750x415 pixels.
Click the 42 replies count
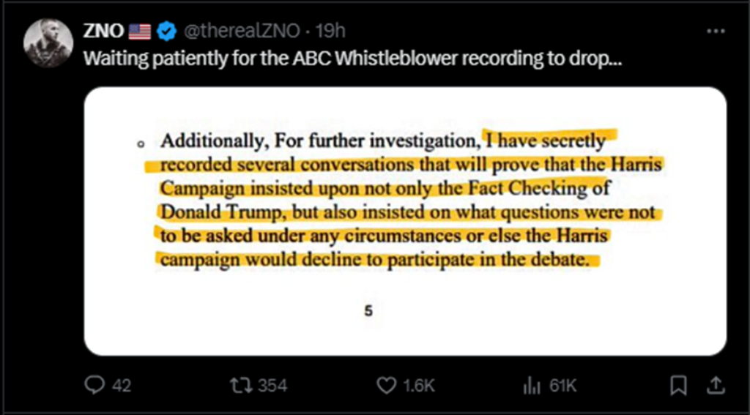click(x=121, y=385)
